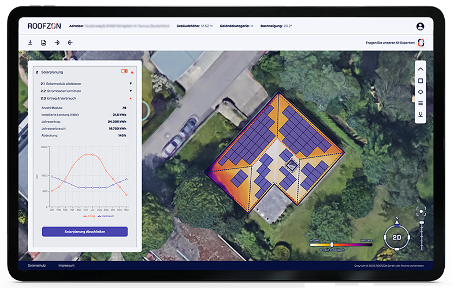
Task: Click the left arrow step-back icon
Action: click(x=70, y=43)
